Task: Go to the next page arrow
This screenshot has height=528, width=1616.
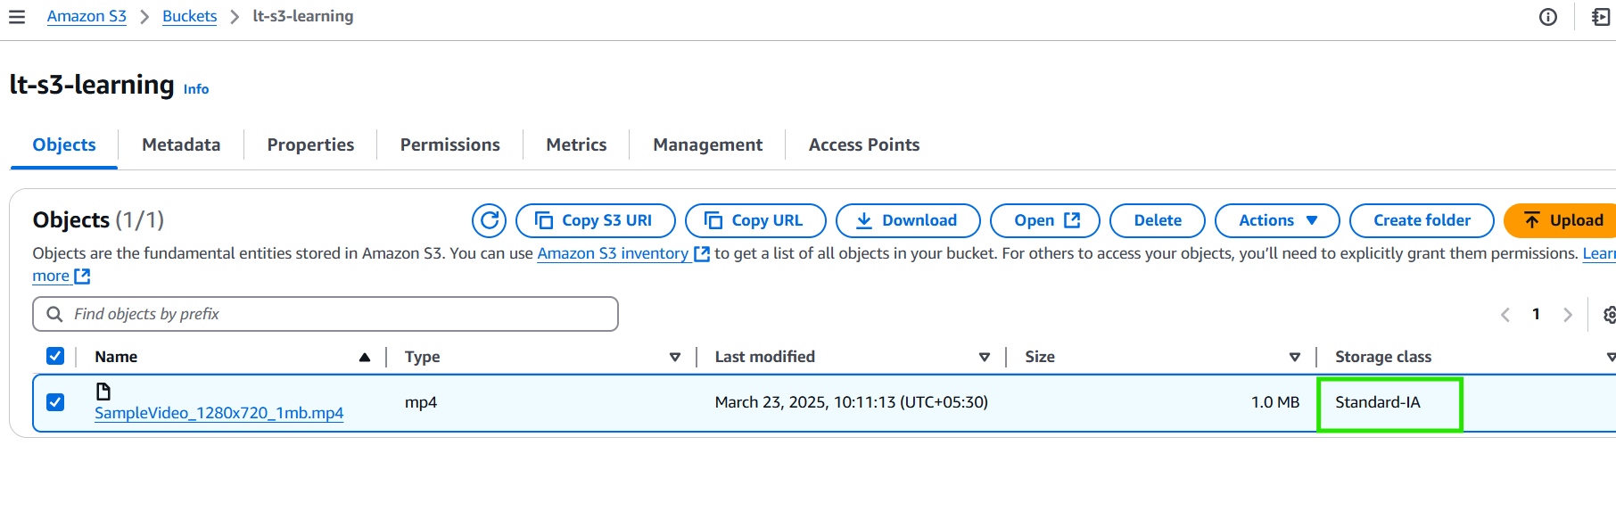Action: click(x=1568, y=315)
